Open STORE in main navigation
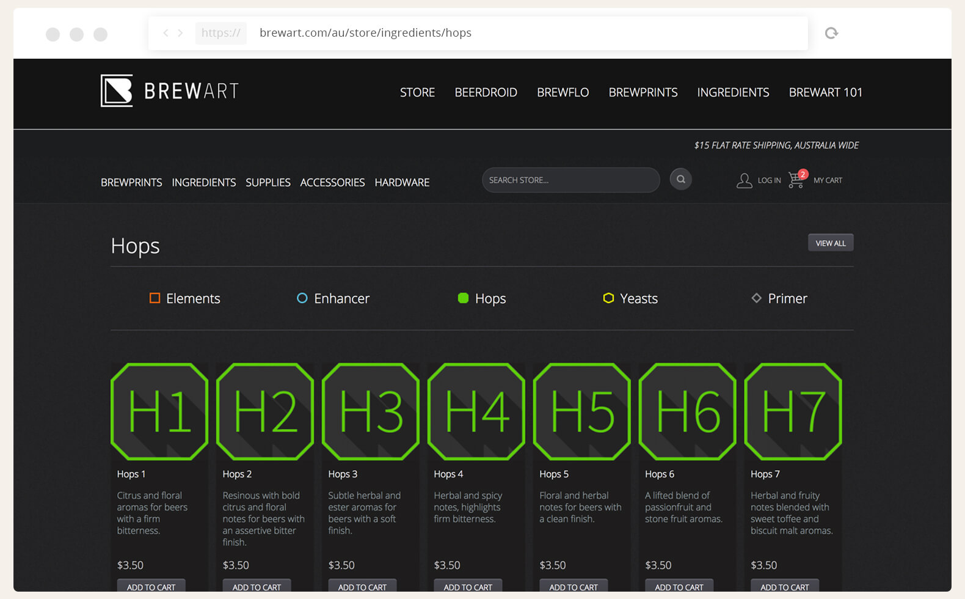Screen dimensions: 965x599 pos(417,92)
